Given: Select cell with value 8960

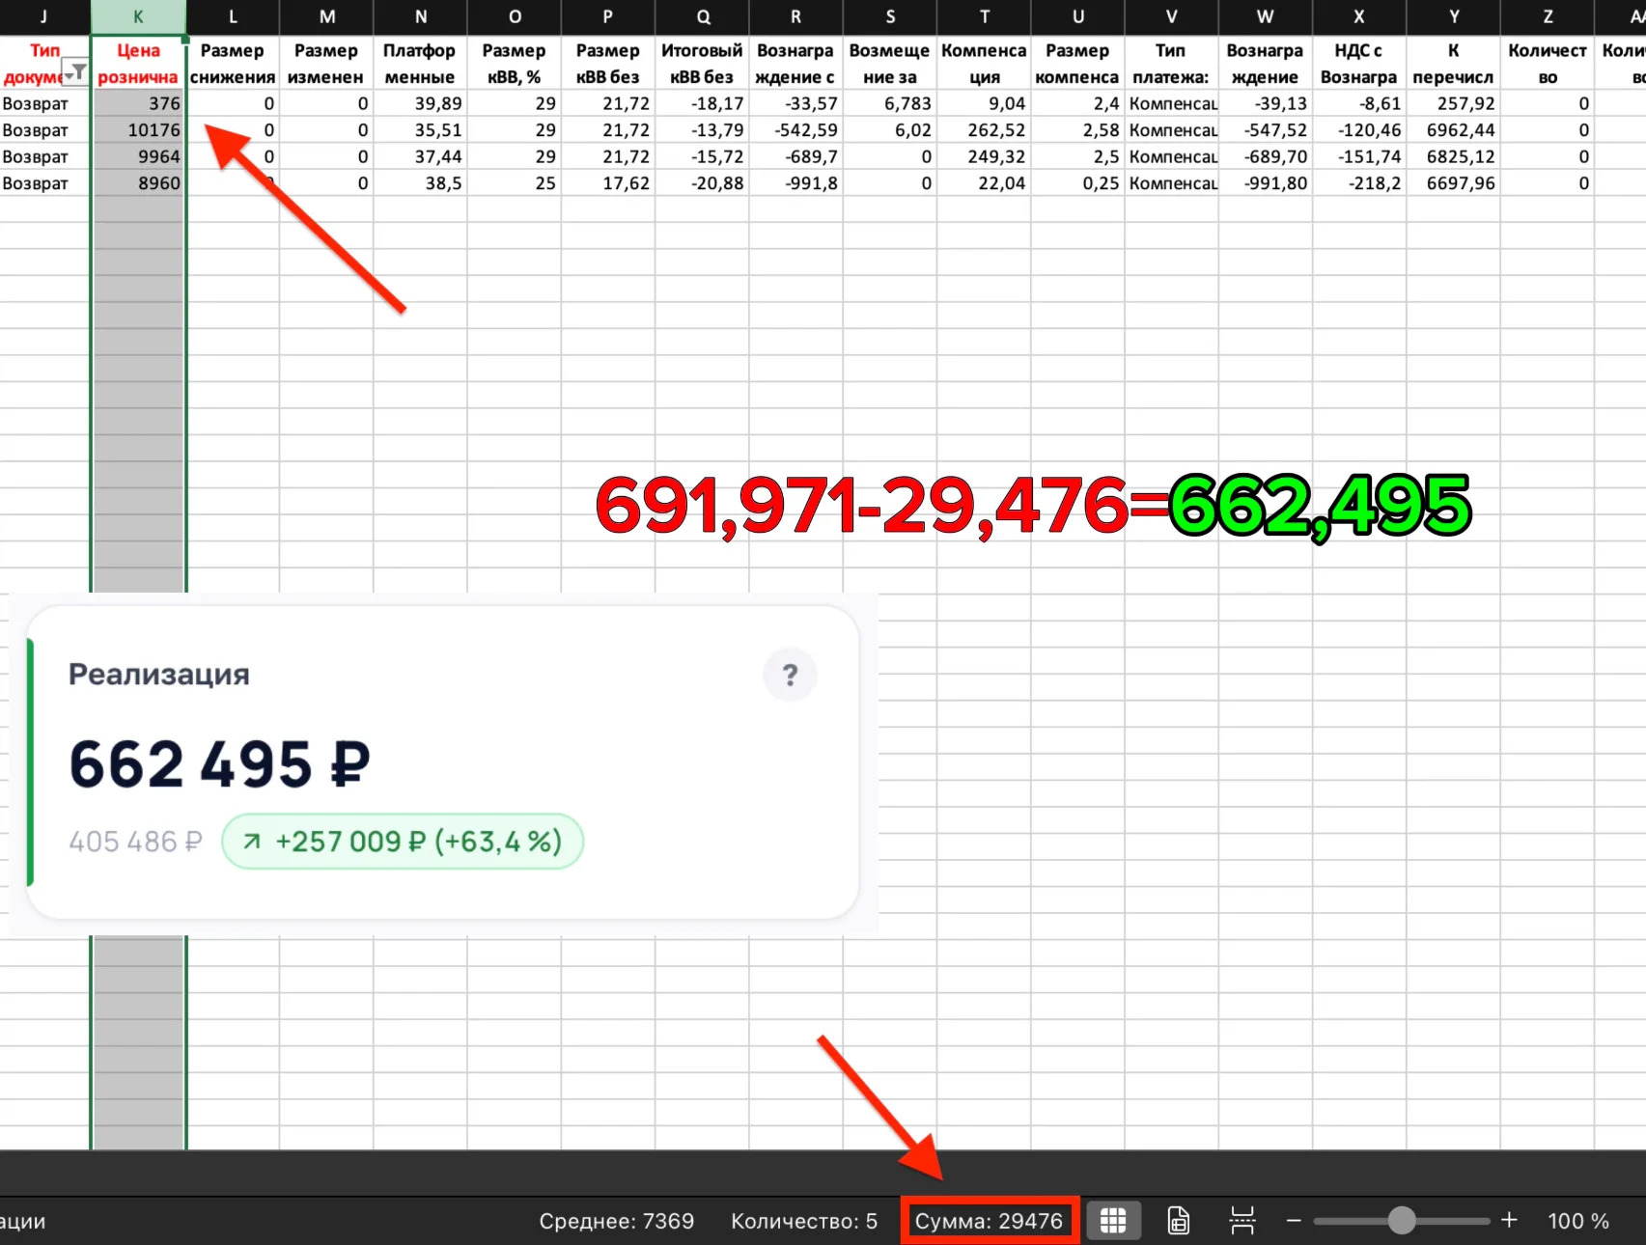Looking at the screenshot, I should 138,183.
